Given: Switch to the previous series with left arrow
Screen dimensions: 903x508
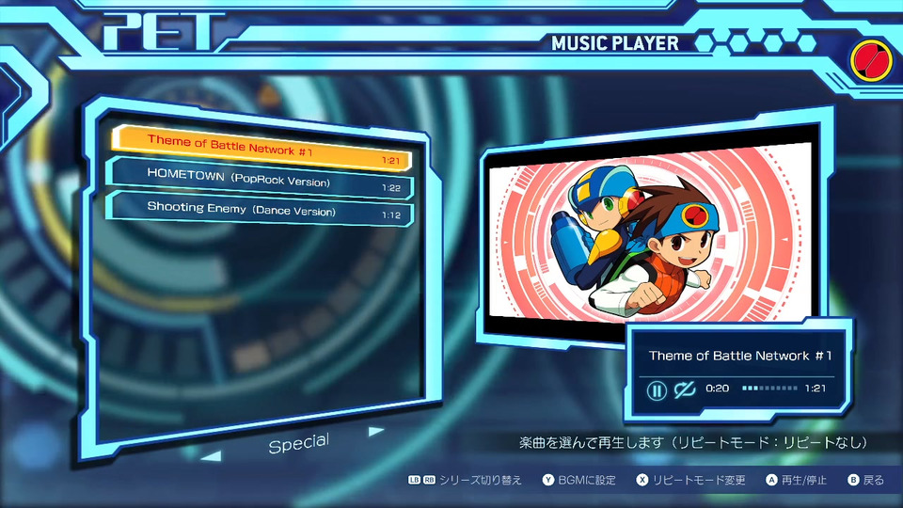Looking at the screenshot, I should (x=212, y=456).
